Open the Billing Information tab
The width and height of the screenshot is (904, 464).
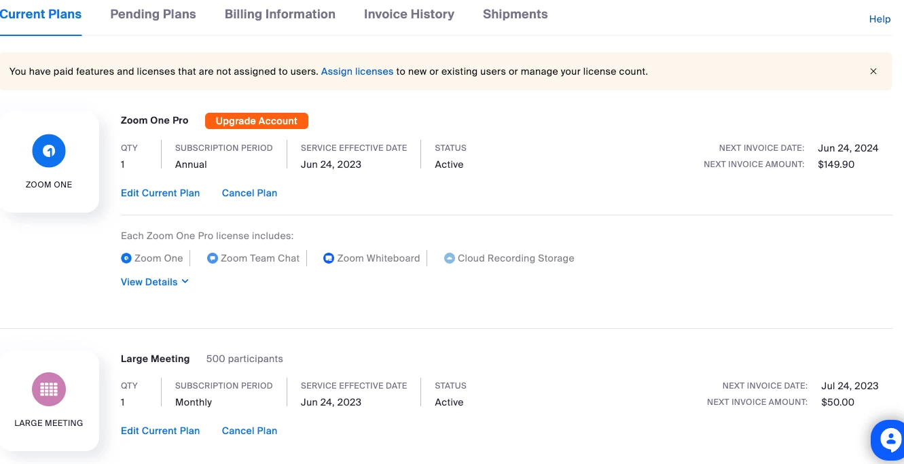pyautogui.click(x=280, y=14)
